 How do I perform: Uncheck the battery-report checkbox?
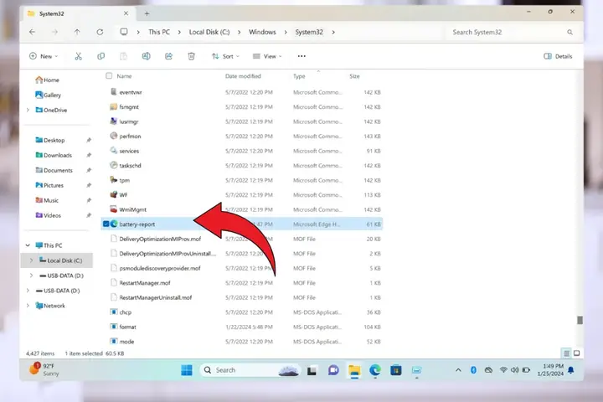pyautogui.click(x=106, y=224)
